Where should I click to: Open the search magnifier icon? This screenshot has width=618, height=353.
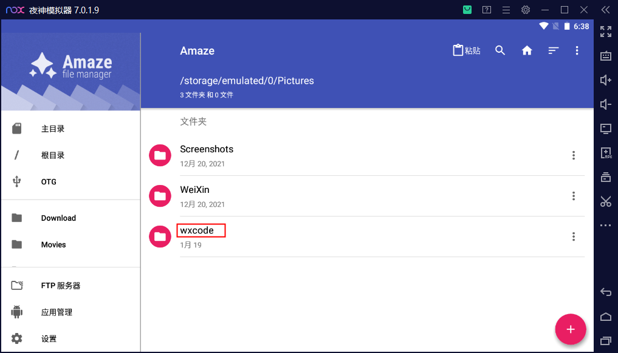500,50
